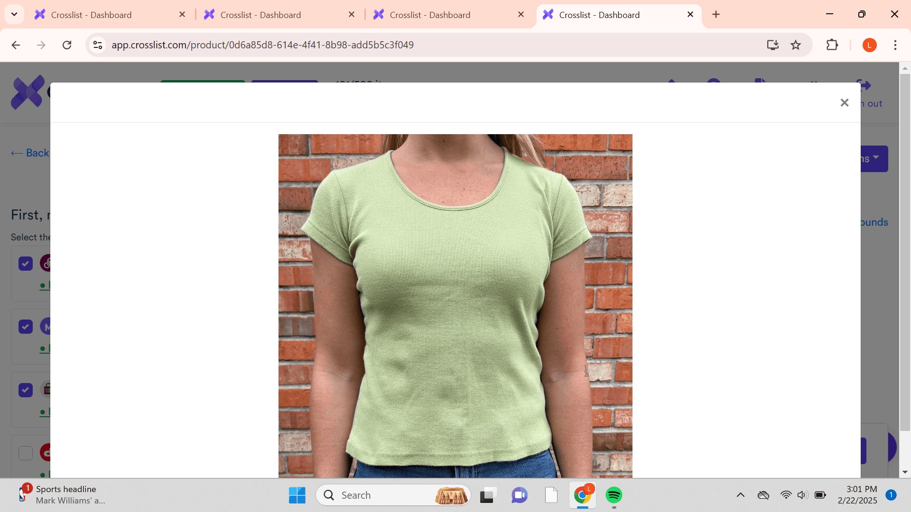The width and height of the screenshot is (911, 512).
Task: Close the first Crosslist Dashboard tab
Action: (x=182, y=15)
